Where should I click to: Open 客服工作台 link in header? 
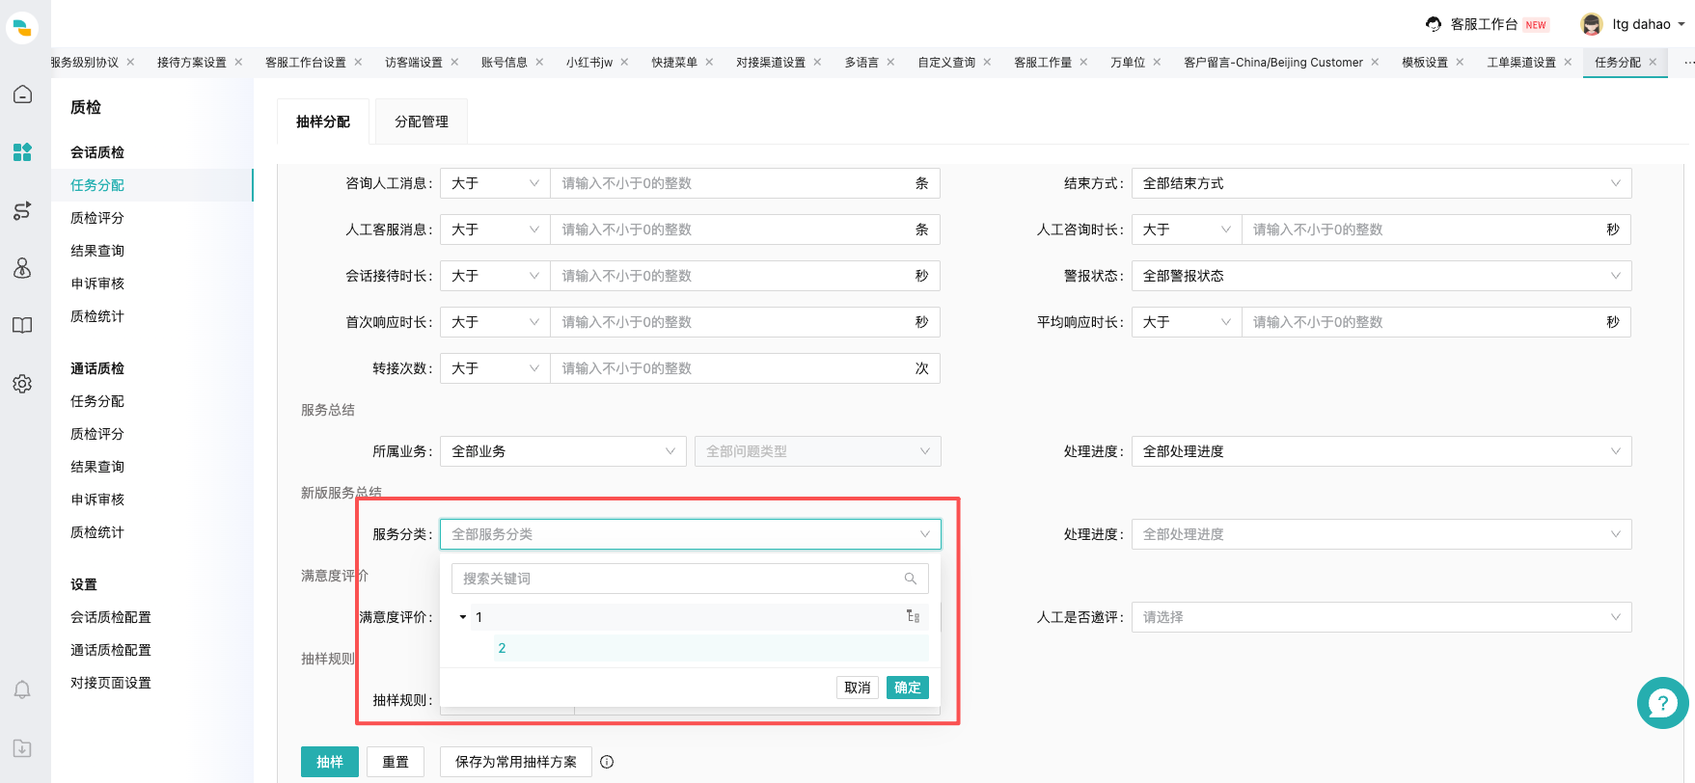(x=1485, y=24)
